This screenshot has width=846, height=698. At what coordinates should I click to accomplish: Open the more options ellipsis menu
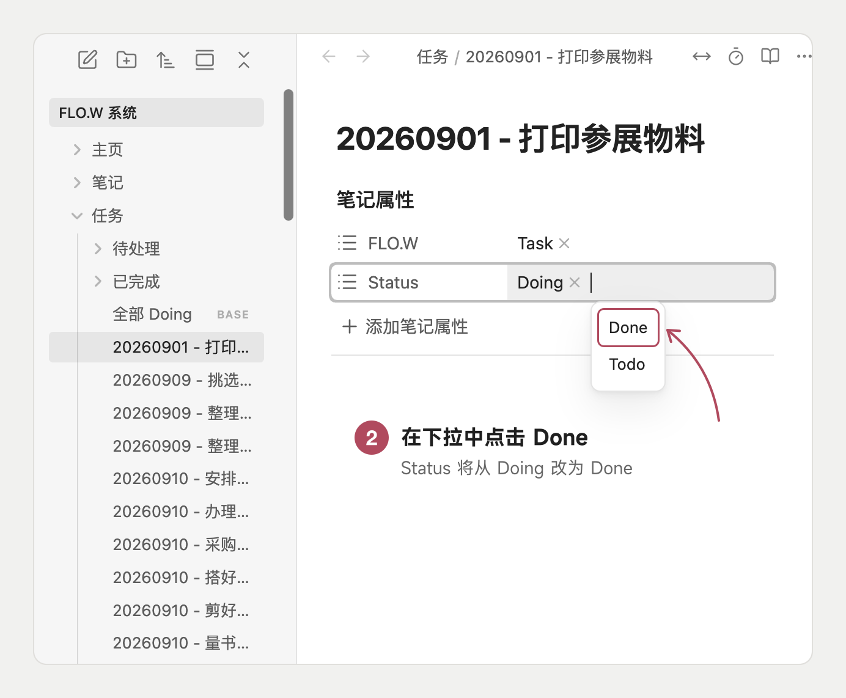804,57
